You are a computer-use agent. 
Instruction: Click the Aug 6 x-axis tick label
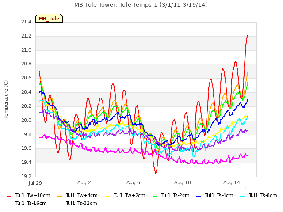133,182
